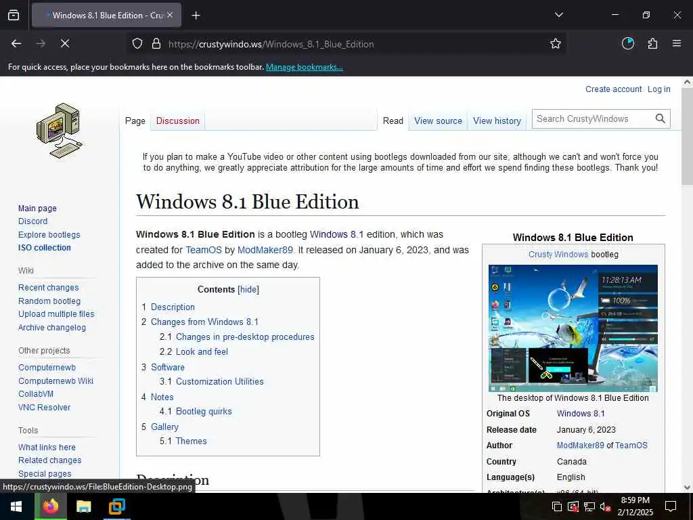Open Crusty Windows link in infobox
This screenshot has height=520, width=693.
pos(558,255)
